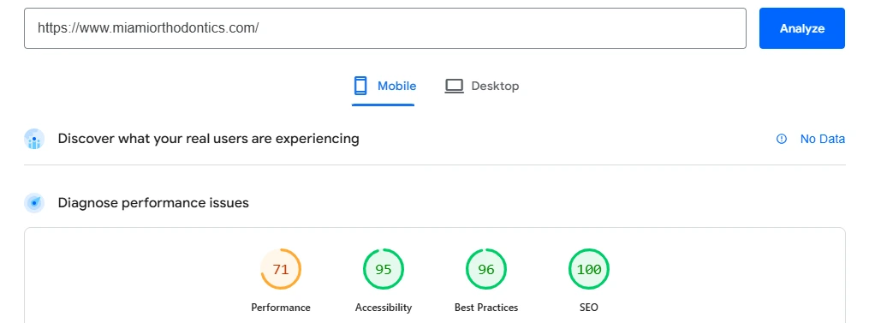Click the Analyze button
This screenshot has height=323, width=869.
point(801,28)
